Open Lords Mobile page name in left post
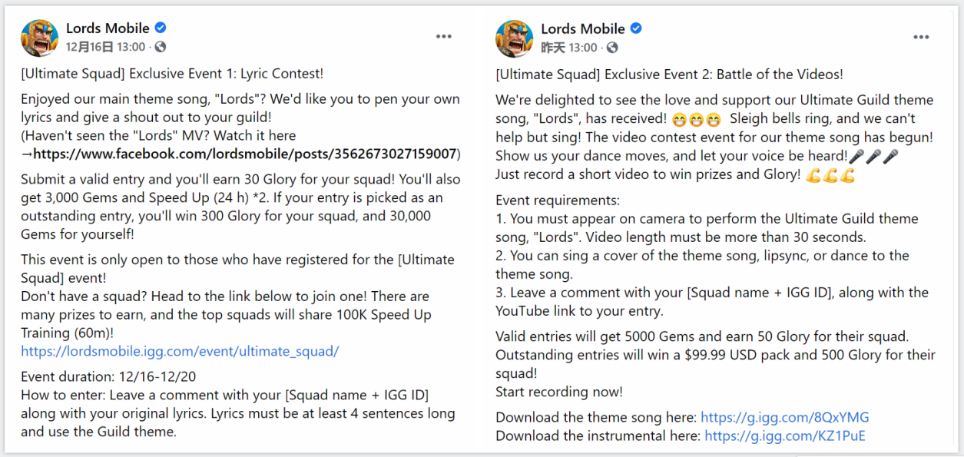The width and height of the screenshot is (964, 457). [x=108, y=28]
